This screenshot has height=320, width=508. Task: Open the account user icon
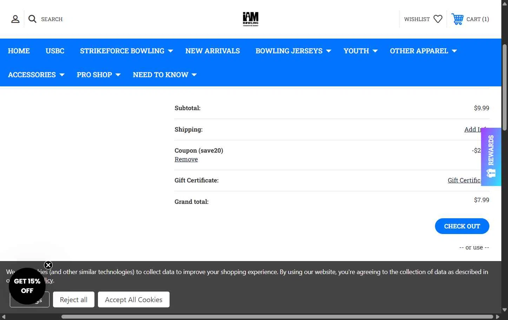point(15,19)
